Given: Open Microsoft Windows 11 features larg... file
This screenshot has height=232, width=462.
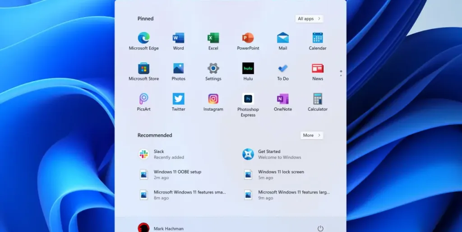Looking at the screenshot, I should point(287,195).
